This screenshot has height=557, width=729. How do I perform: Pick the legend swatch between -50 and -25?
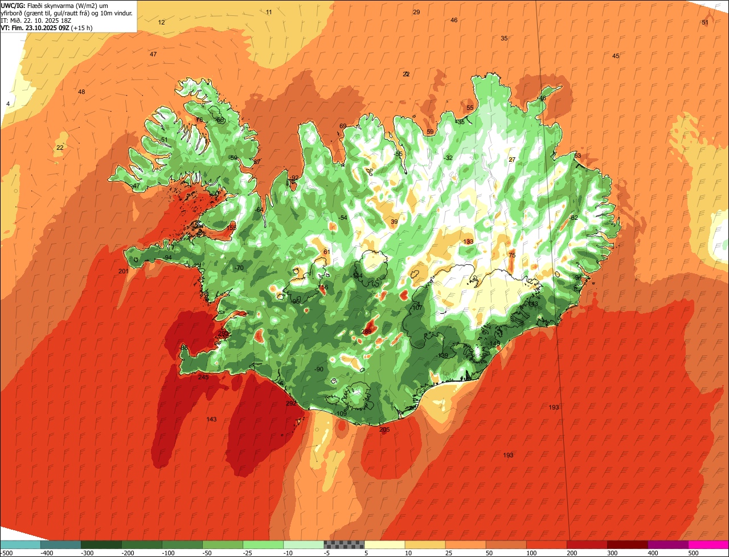click(223, 544)
